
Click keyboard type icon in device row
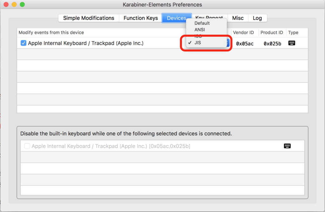coord(292,43)
